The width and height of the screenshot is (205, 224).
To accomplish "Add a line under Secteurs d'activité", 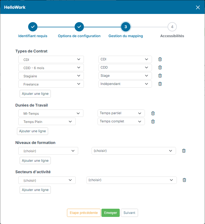I will (x=35, y=190).
